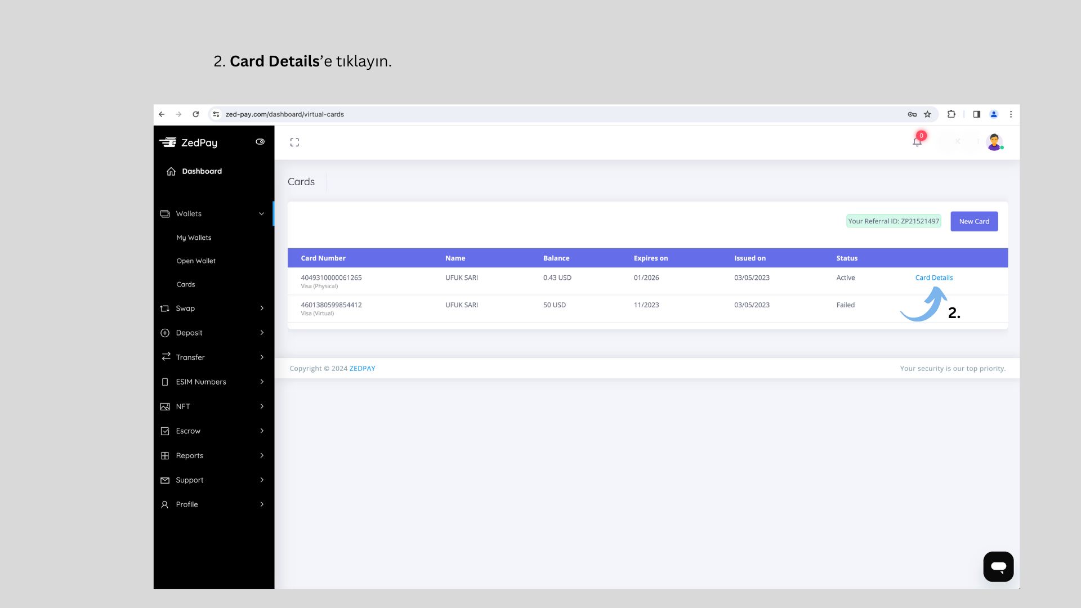Click the Profile person icon
The image size is (1081, 608).
(x=164, y=504)
